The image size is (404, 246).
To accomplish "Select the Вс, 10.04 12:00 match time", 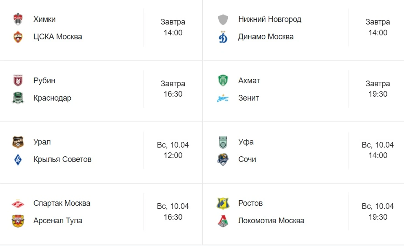I will click(x=173, y=150).
